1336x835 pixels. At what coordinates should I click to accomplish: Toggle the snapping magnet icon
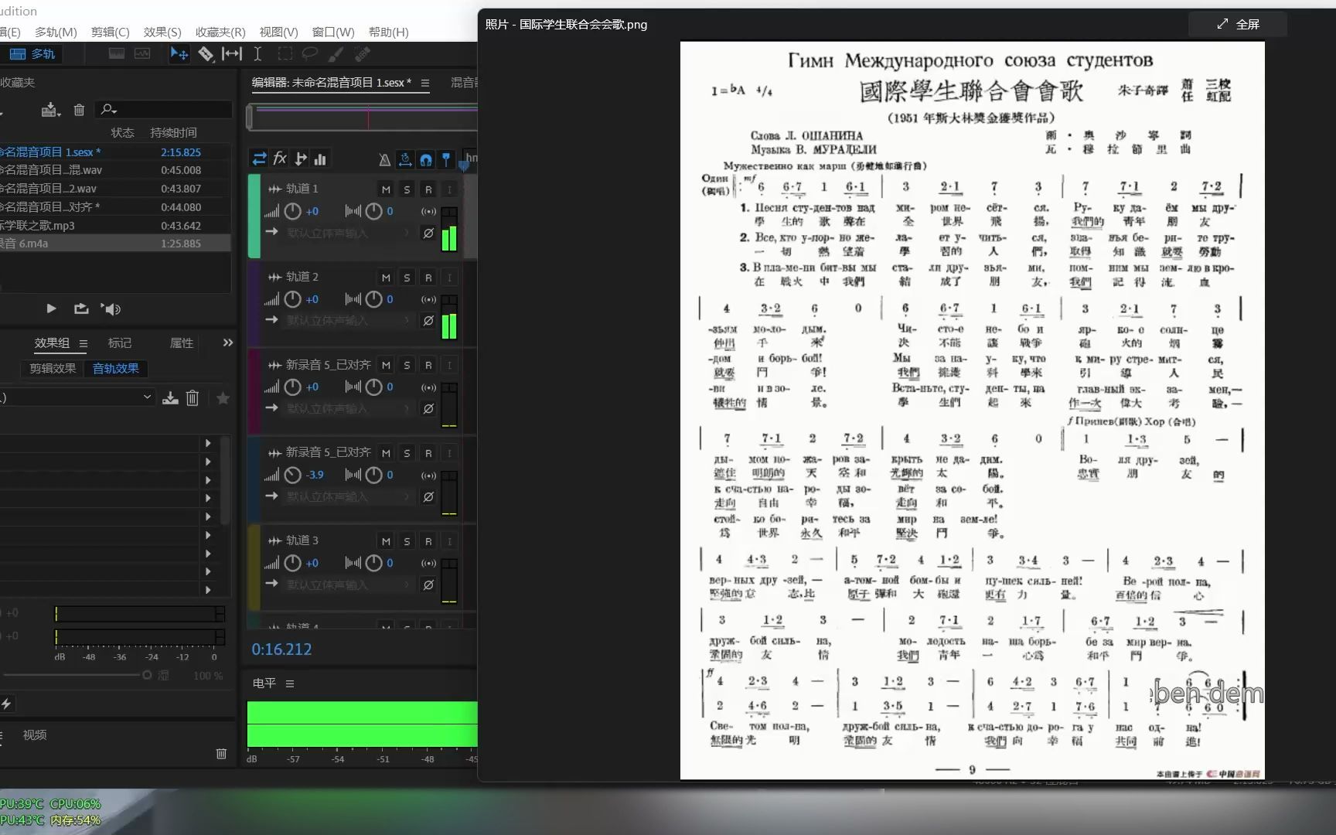pos(426,159)
